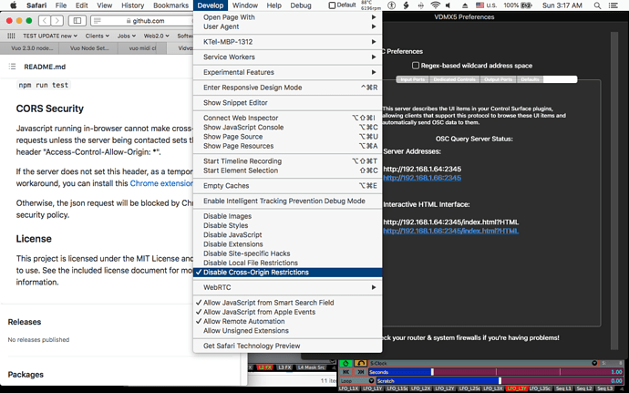Open Jobs bookmarks folder dropdown

[x=127, y=36]
